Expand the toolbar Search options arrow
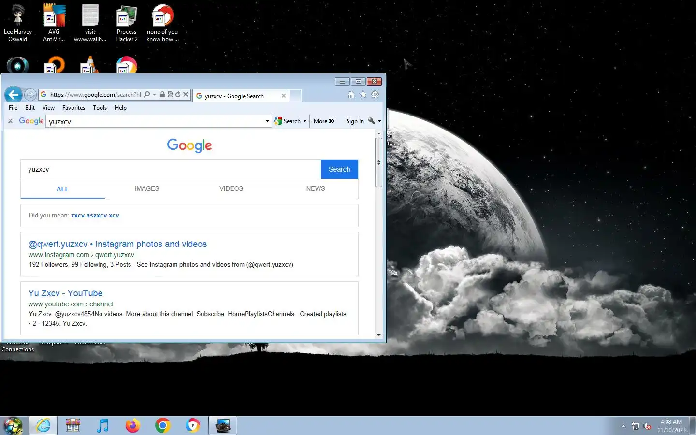 tap(304, 121)
